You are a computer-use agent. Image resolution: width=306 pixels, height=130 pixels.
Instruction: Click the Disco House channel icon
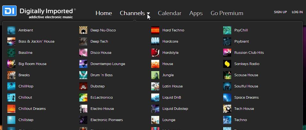83,53
